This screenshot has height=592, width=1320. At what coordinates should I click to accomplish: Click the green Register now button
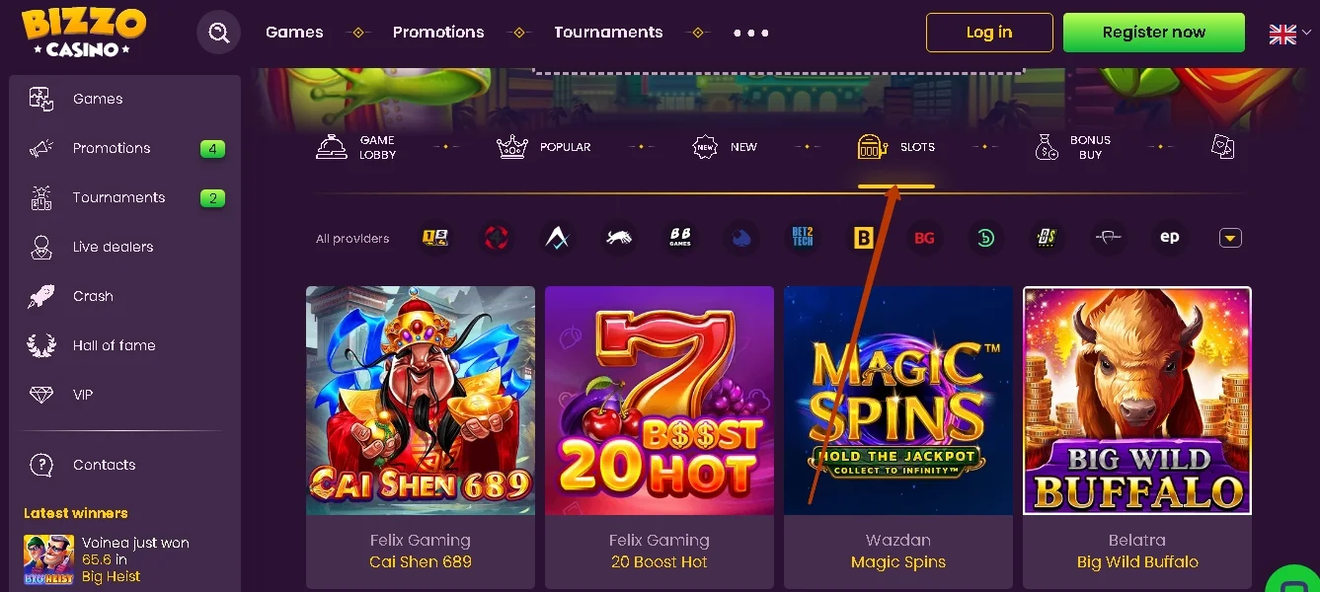click(1154, 33)
